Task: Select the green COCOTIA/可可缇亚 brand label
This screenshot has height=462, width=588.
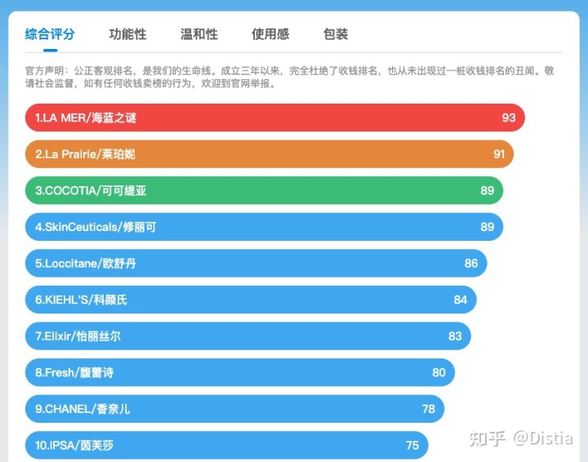Action: 91,191
